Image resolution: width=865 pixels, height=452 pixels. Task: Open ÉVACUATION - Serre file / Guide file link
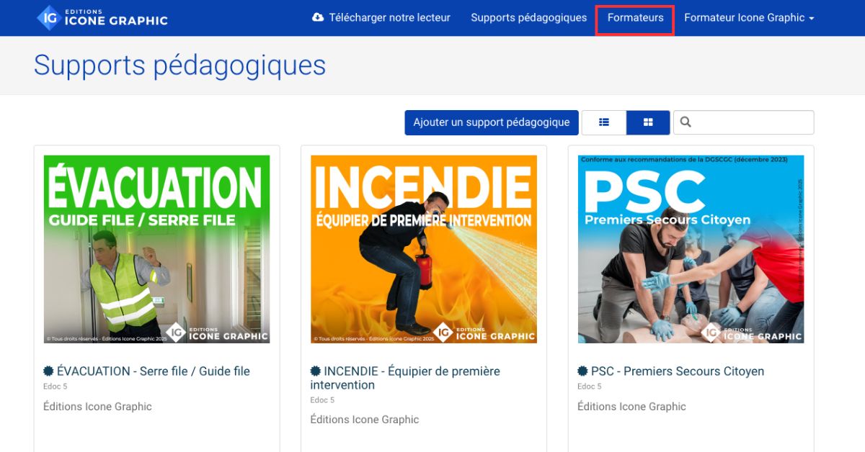coord(153,371)
